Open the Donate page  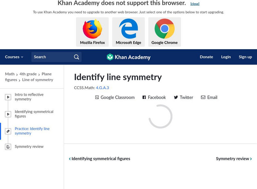[x=206, y=57]
